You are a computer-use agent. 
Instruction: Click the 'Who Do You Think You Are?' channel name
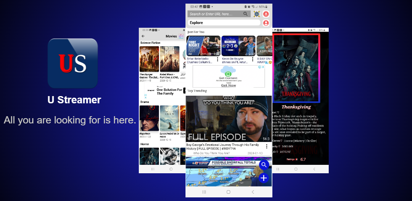212,153
